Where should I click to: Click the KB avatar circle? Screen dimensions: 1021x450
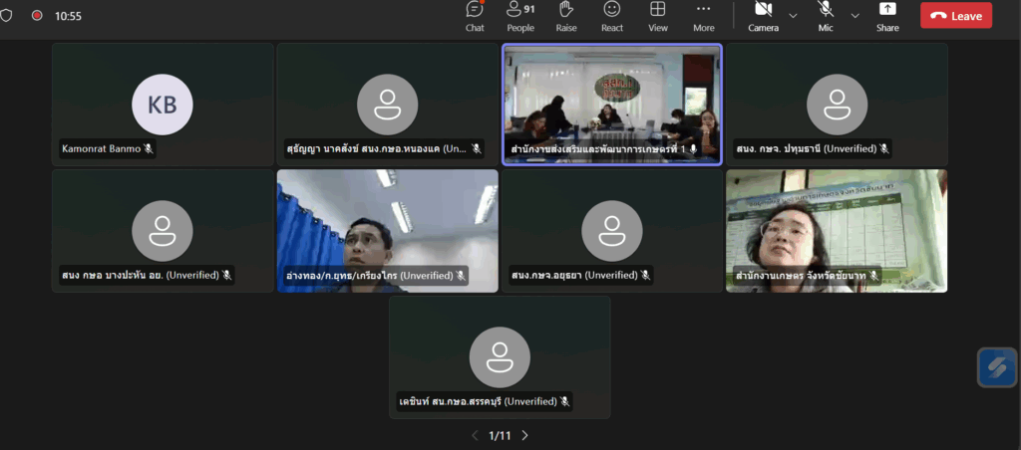coord(163,104)
